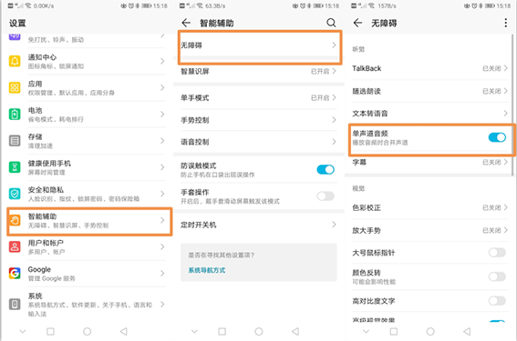The height and width of the screenshot is (341, 517).
Task: Enable the 高对比度文字 switch
Action: tap(497, 301)
